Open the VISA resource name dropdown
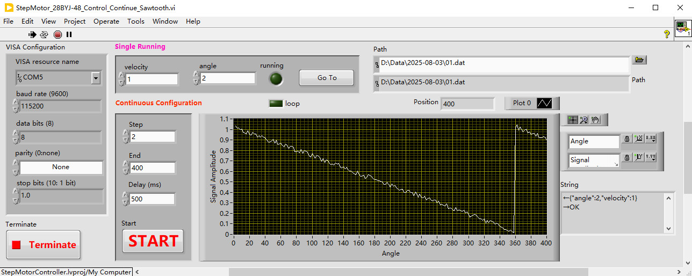Image resolution: width=692 pixels, height=276 pixels. click(x=96, y=78)
